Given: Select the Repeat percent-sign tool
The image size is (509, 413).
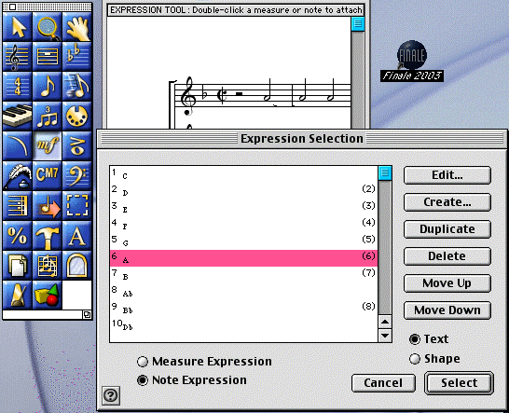Looking at the screenshot, I should point(17,235).
